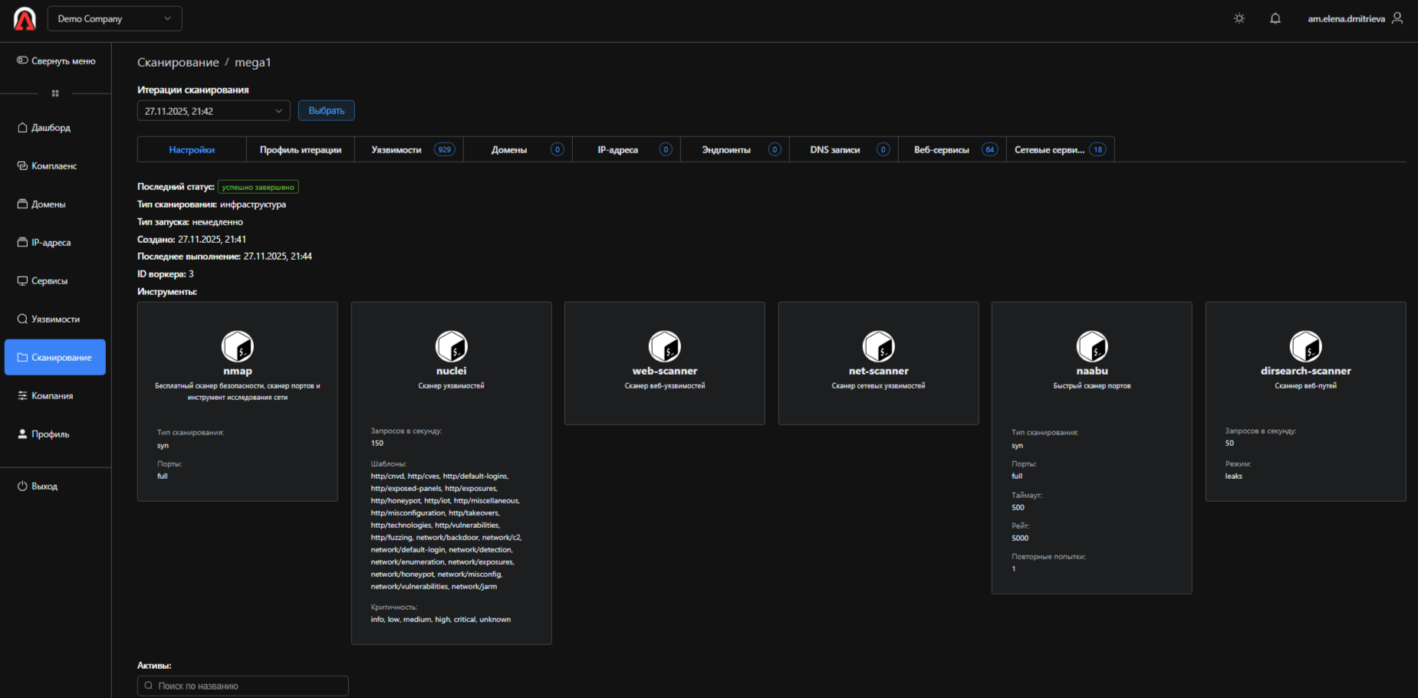The width and height of the screenshot is (1418, 698).
Task: Click the ID воркера value line
Action: [x=166, y=274]
